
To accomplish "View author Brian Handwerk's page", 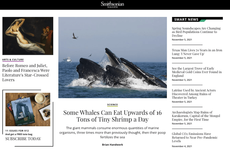I will [112, 145].
